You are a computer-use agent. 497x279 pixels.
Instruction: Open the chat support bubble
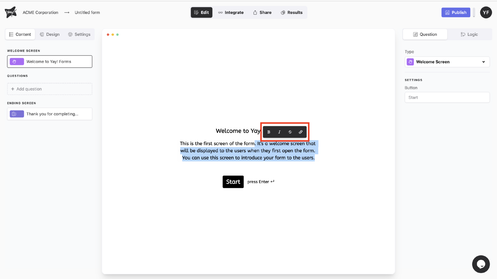(481, 264)
